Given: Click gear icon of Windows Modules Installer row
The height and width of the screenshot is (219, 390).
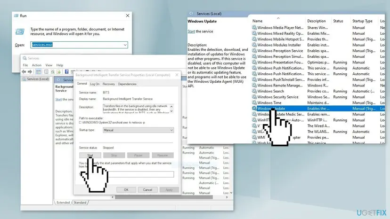Looking at the screenshot, I should [254, 45].
